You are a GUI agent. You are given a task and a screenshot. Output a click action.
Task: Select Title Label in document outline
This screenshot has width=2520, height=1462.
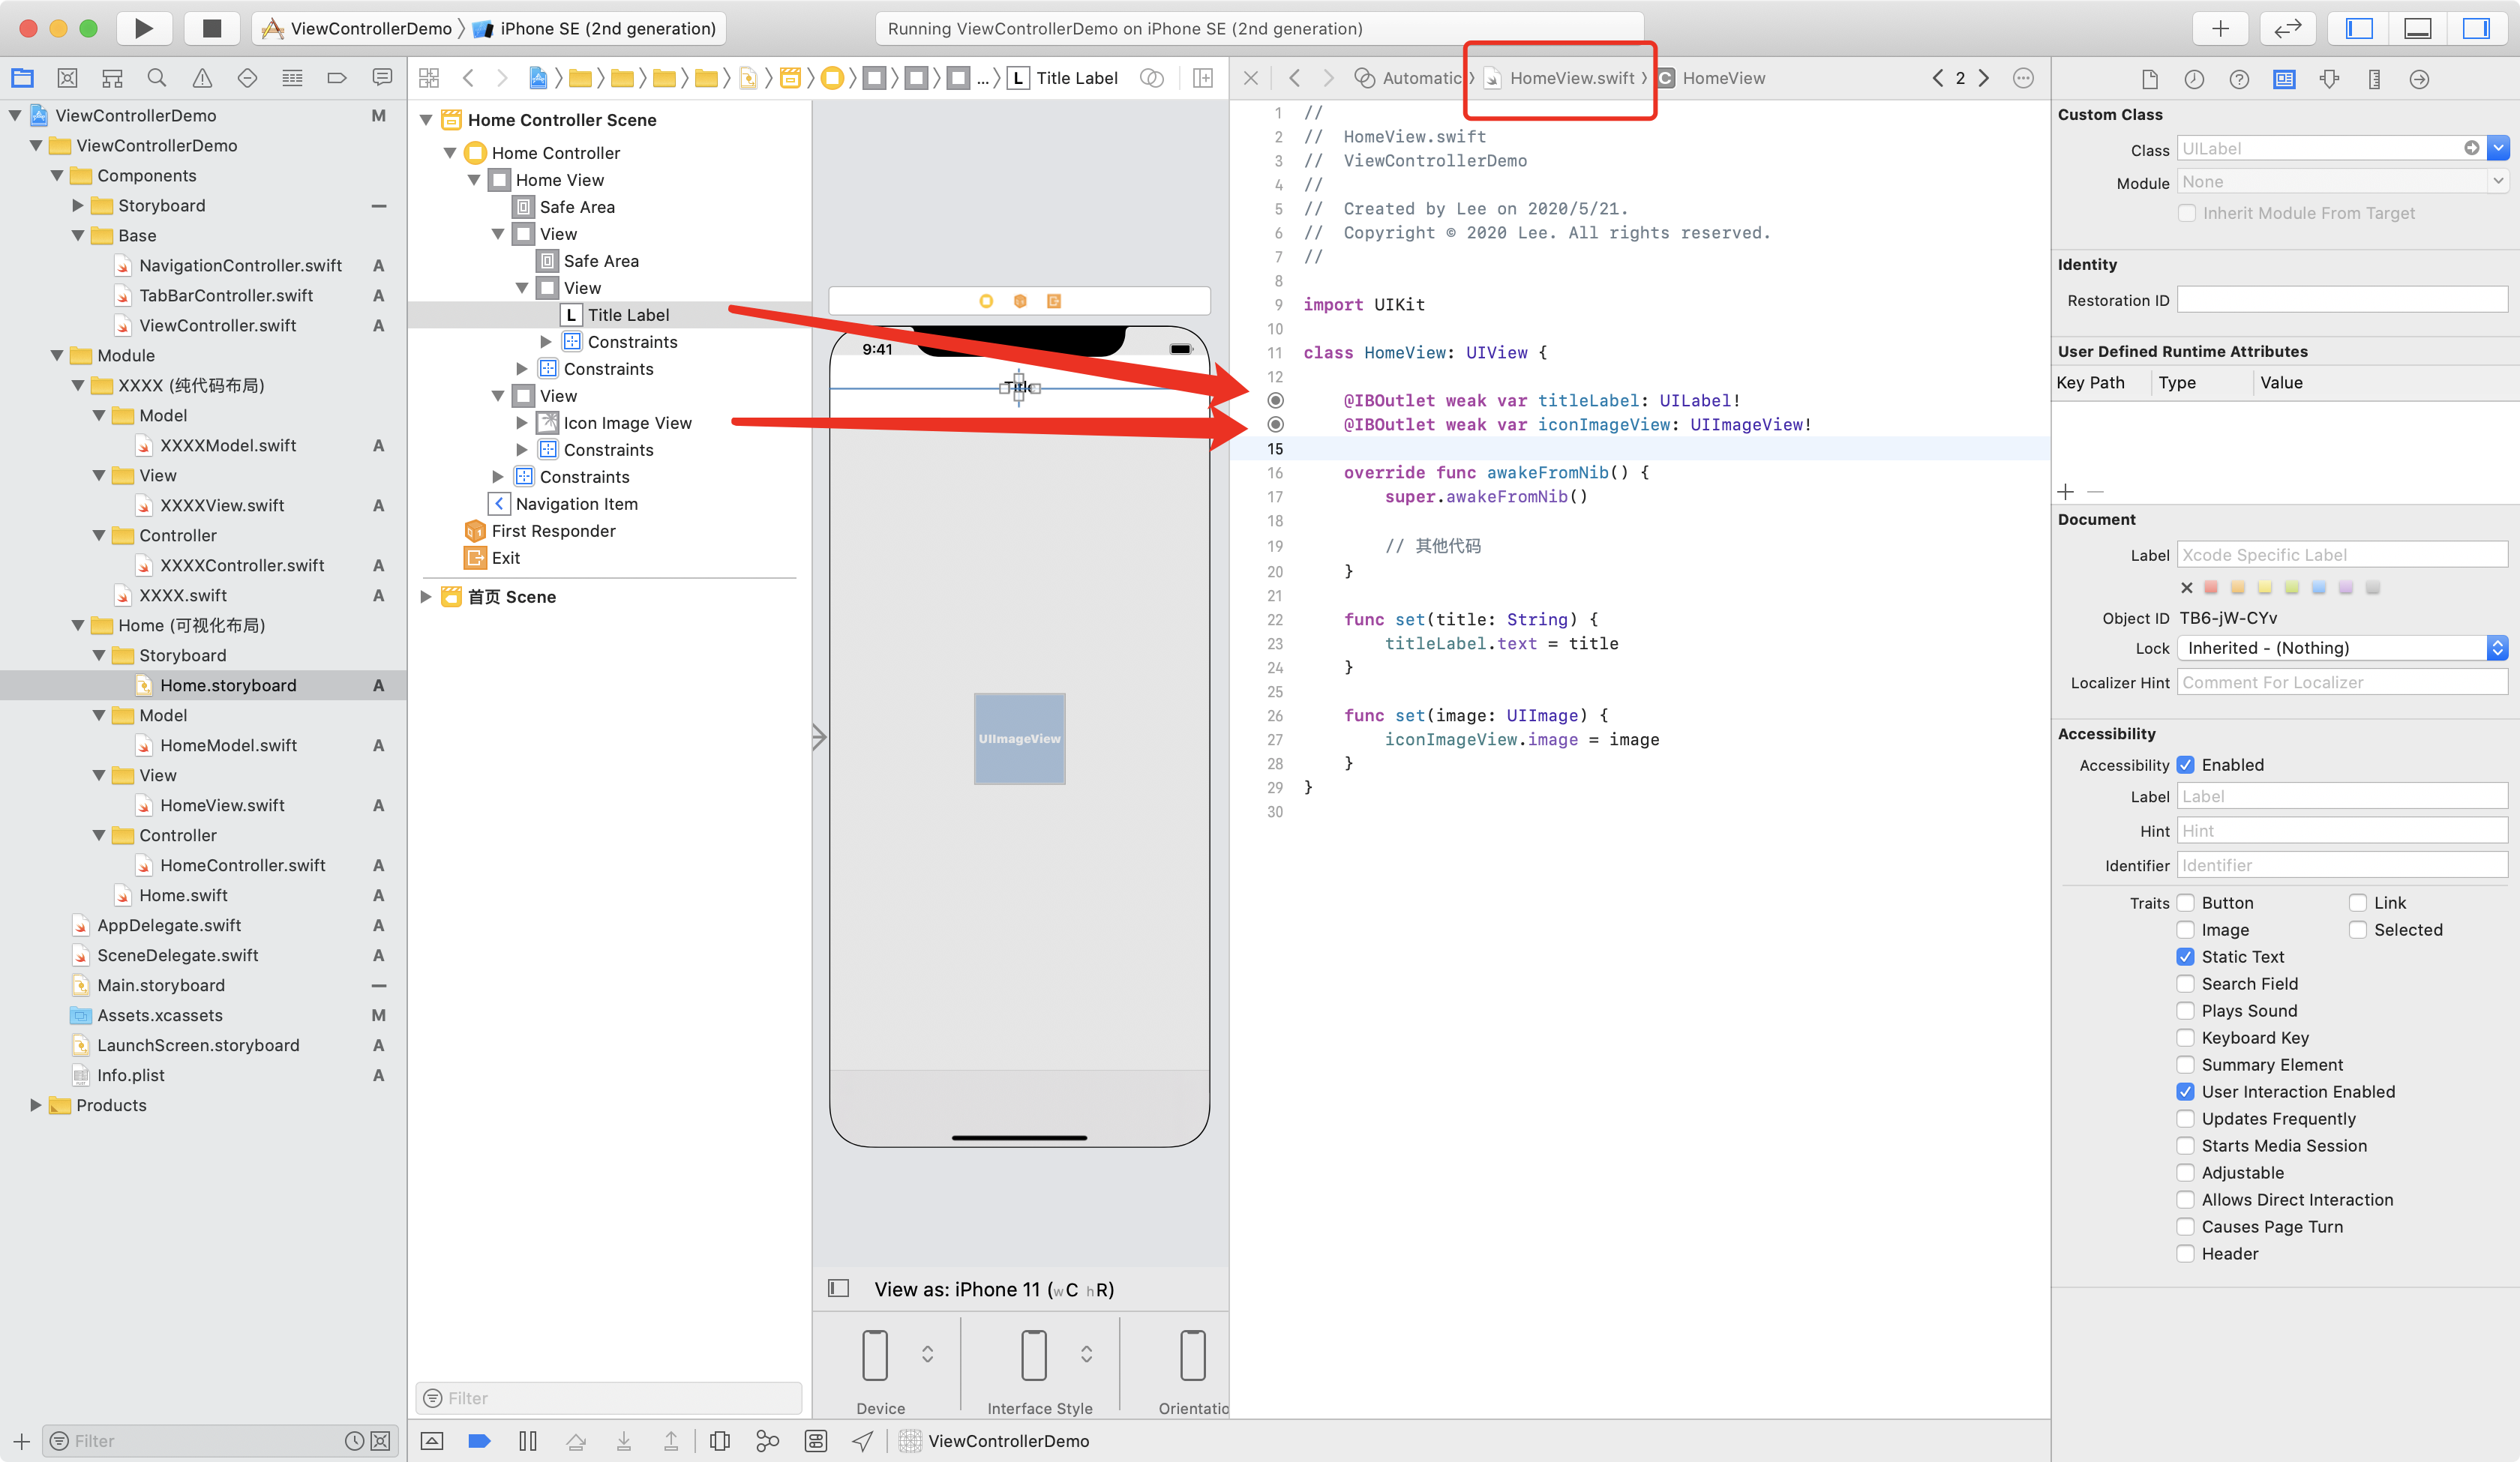(628, 315)
